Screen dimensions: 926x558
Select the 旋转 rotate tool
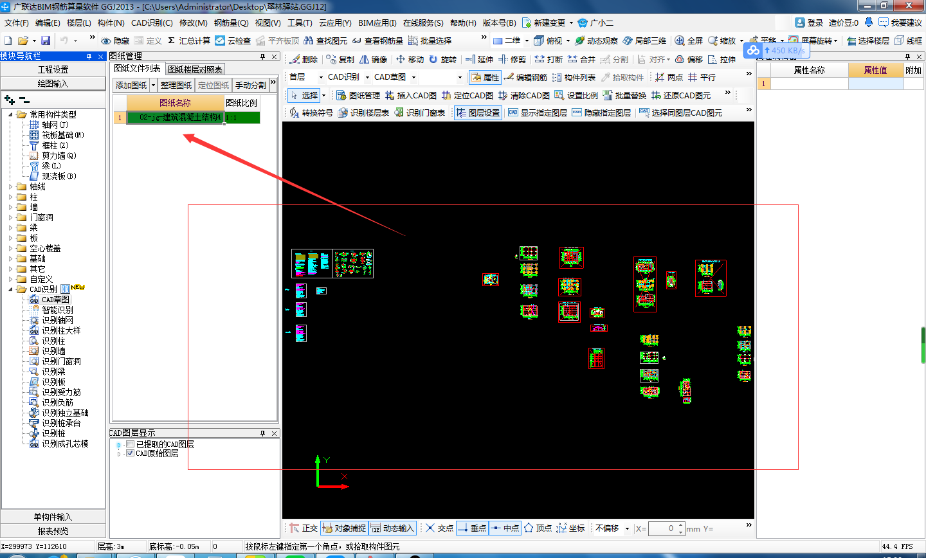pos(442,59)
